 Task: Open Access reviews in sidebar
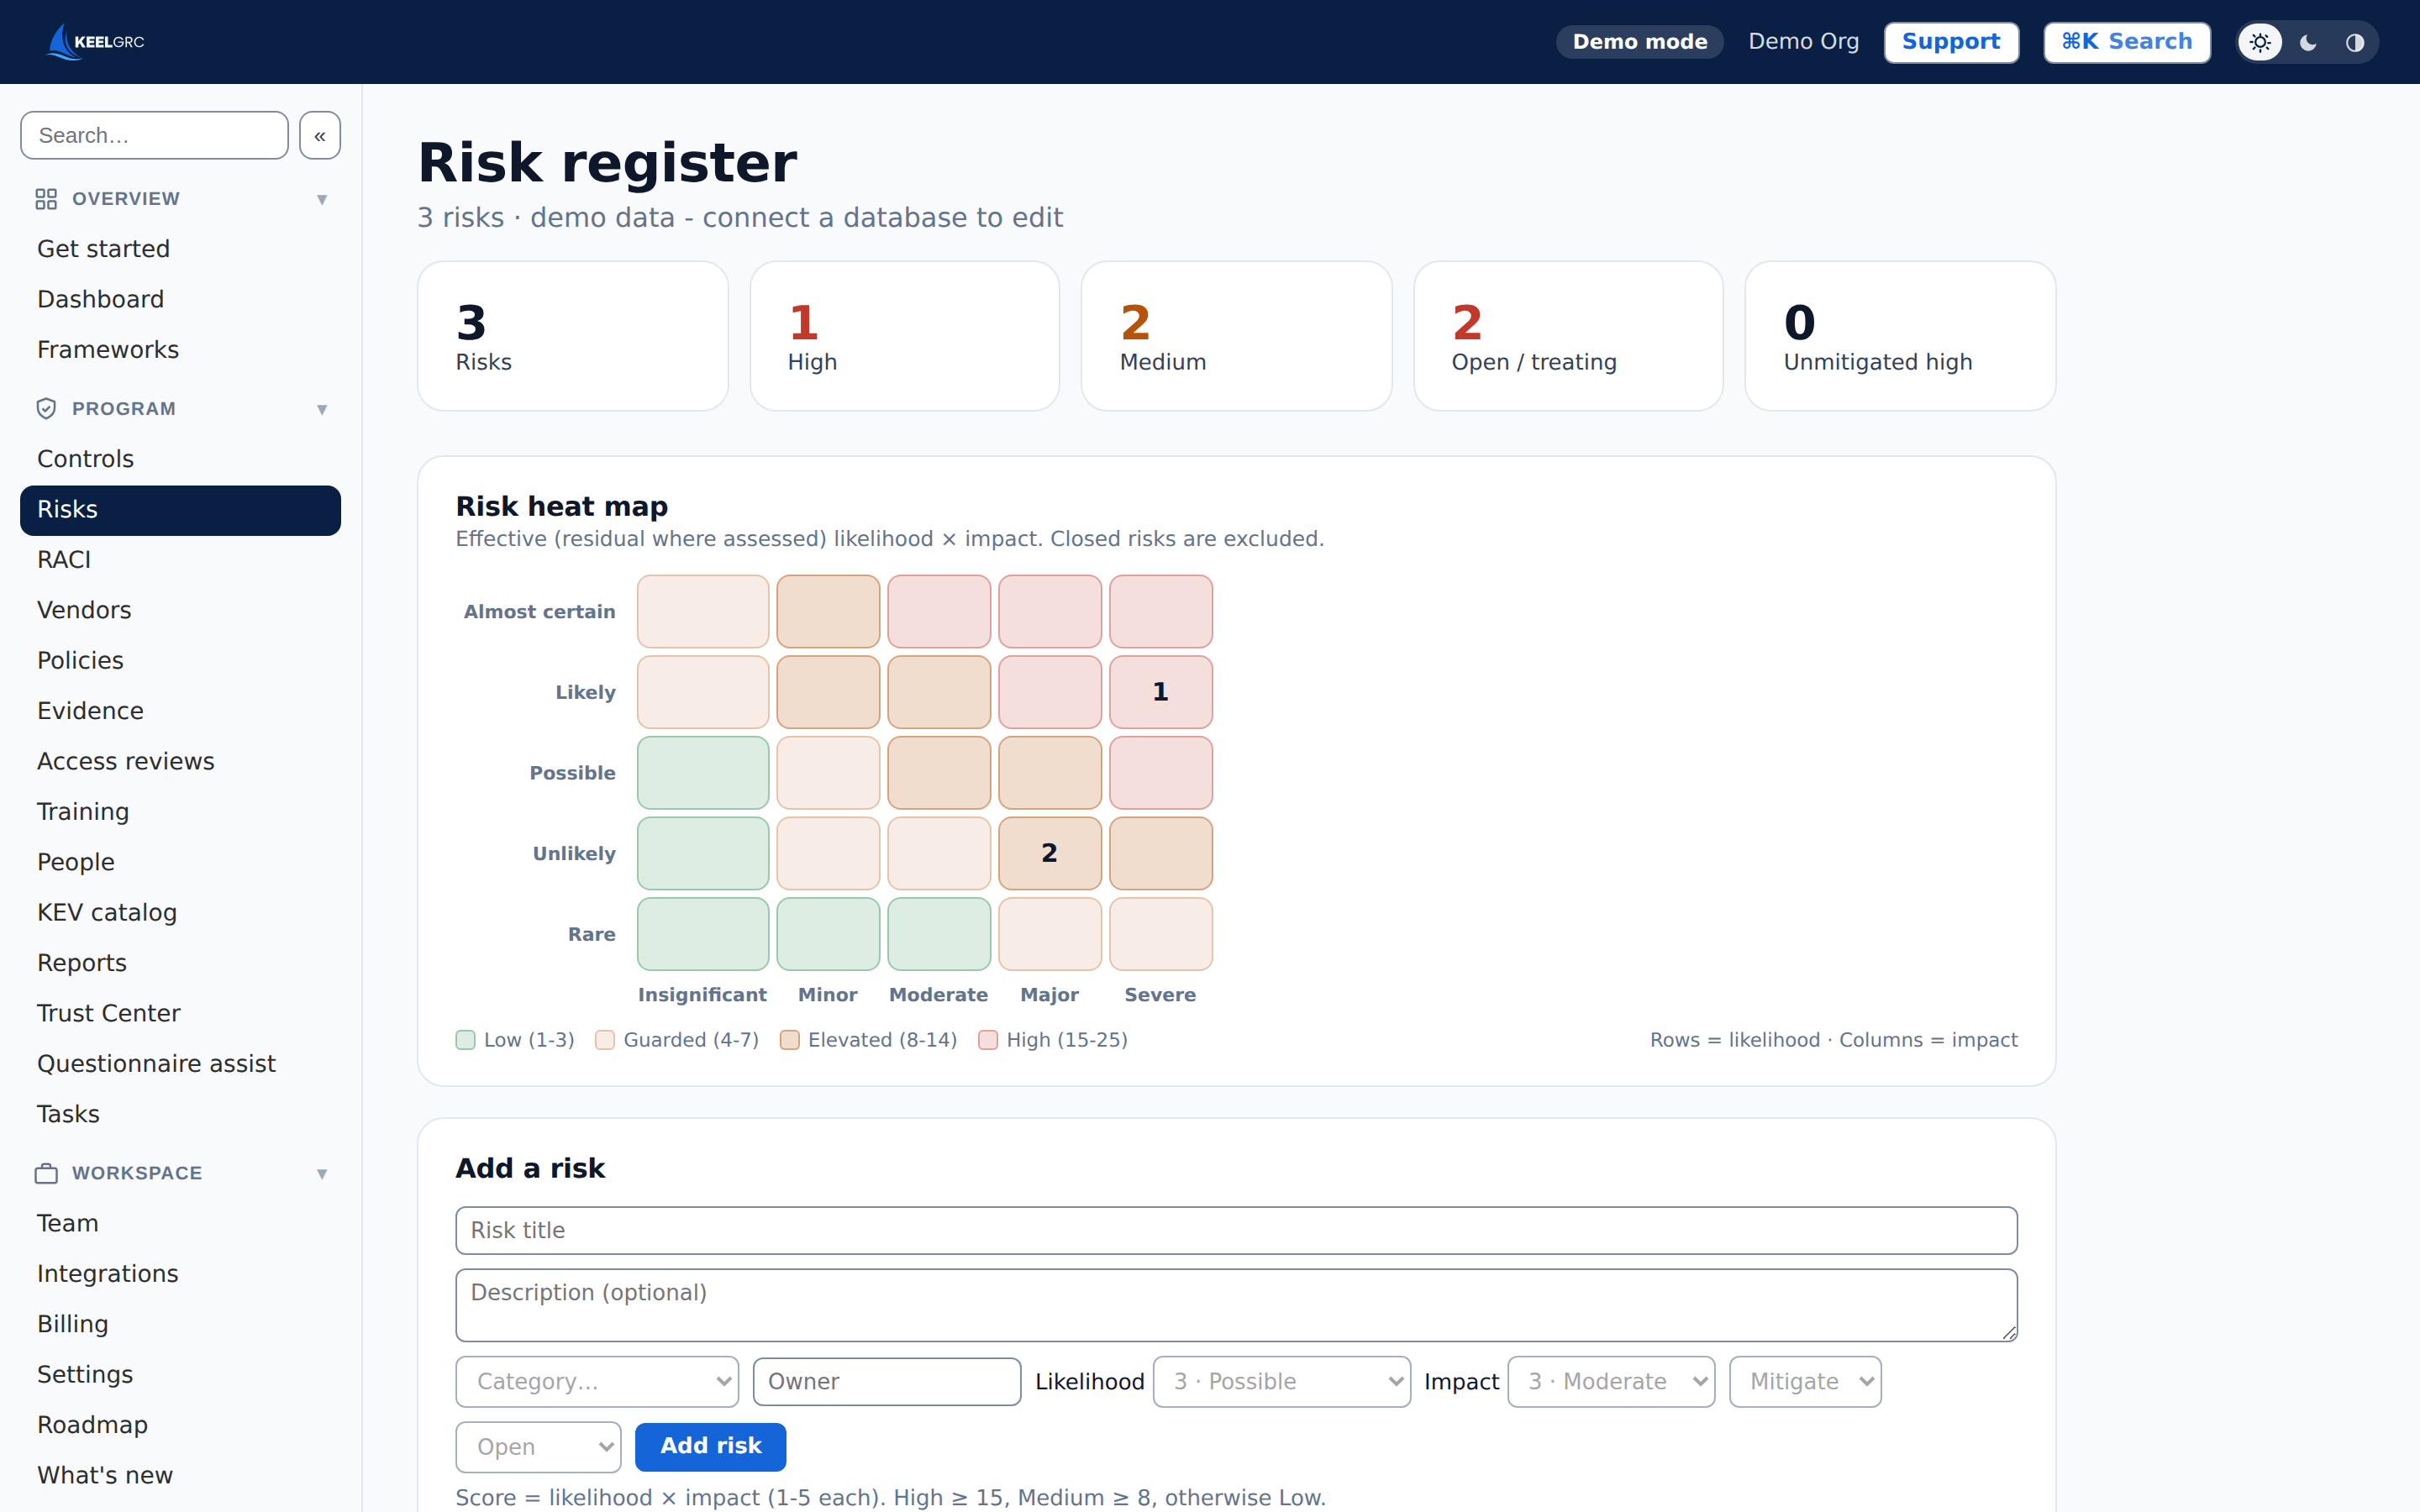pyautogui.click(x=180, y=762)
